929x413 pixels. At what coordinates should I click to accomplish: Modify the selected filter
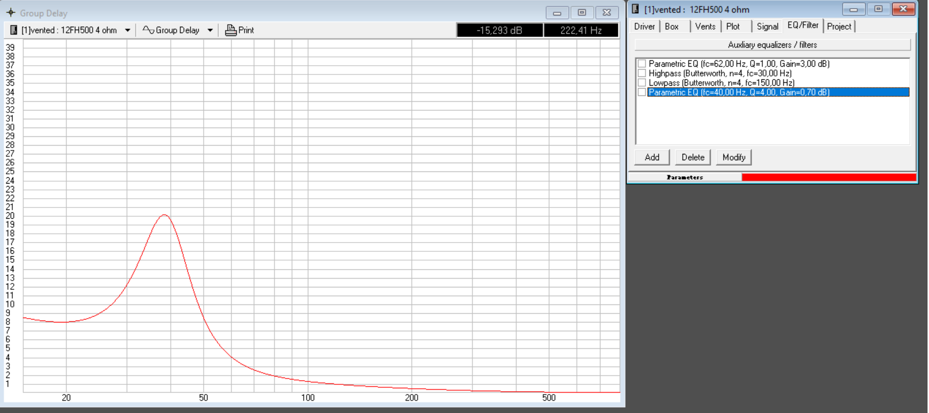pos(734,157)
